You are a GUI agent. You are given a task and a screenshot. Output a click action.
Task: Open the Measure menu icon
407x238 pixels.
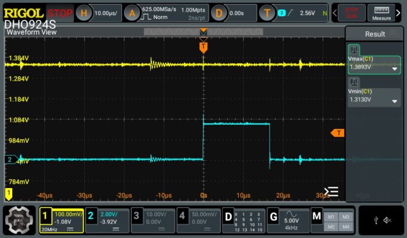point(381,13)
